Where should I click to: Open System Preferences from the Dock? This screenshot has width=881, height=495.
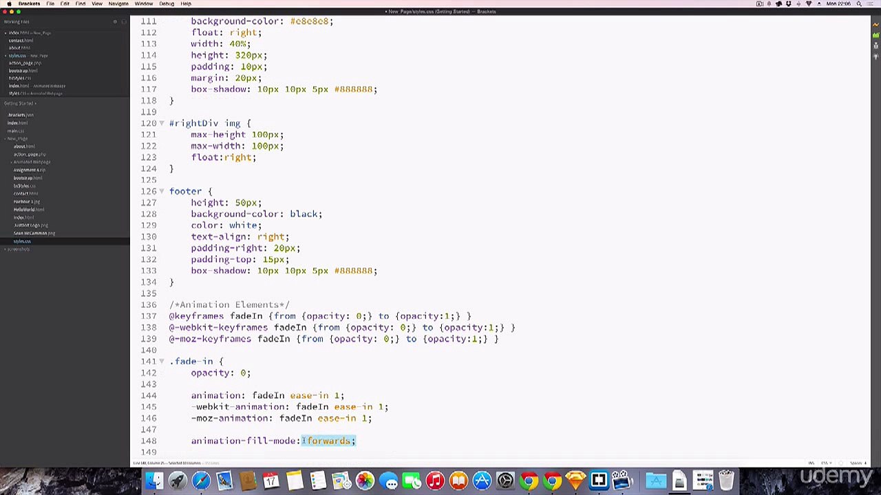click(x=505, y=481)
